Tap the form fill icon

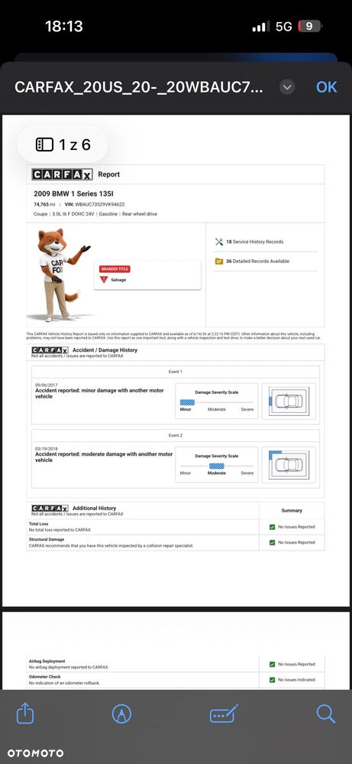(x=224, y=714)
